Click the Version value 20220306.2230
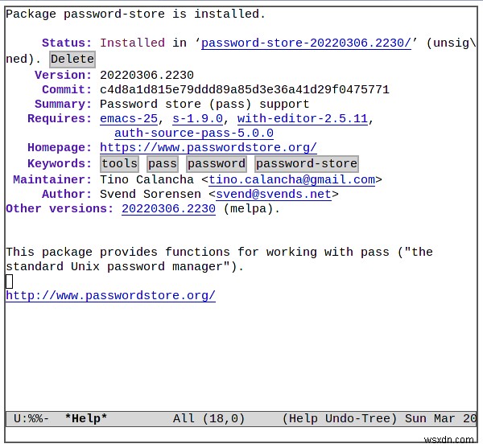Viewport: 483px width, 448px height. (x=147, y=75)
